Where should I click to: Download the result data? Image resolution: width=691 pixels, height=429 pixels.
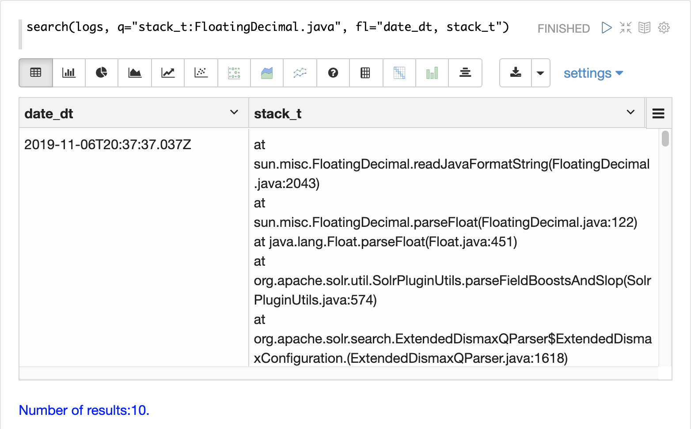pos(516,73)
